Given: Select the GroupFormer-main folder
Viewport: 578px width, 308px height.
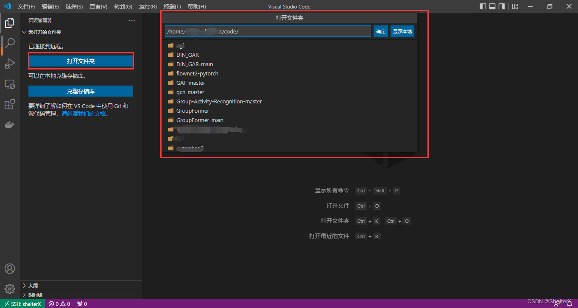Looking at the screenshot, I should click(x=289, y=120).
